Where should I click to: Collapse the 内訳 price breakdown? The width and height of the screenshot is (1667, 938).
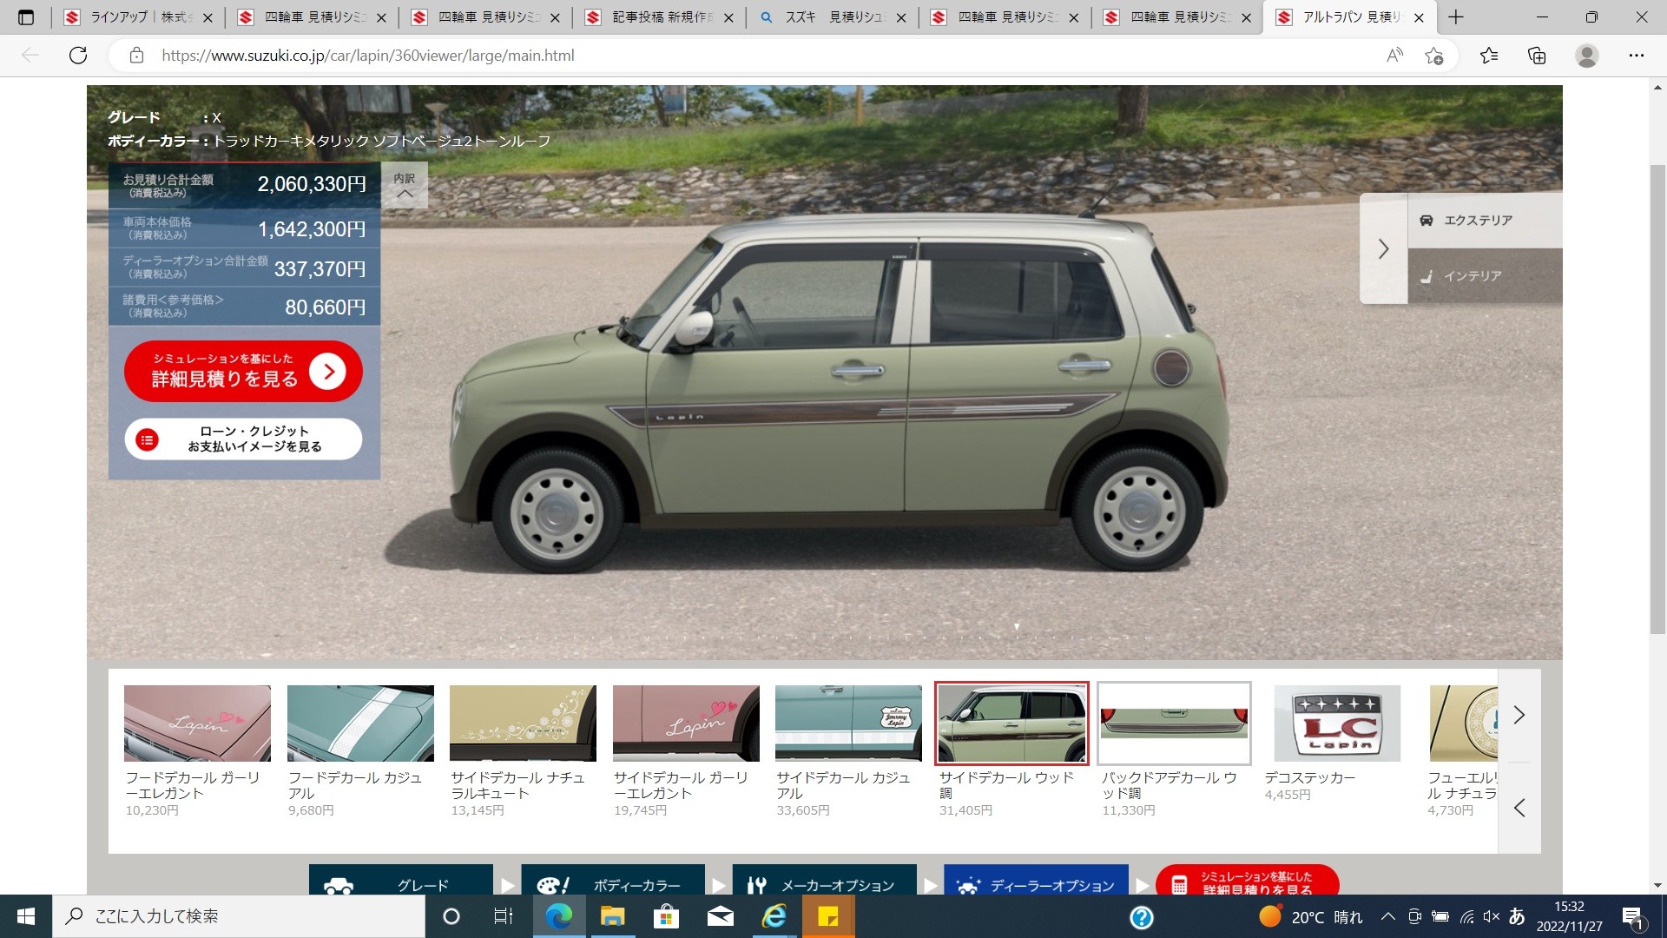[x=405, y=185]
